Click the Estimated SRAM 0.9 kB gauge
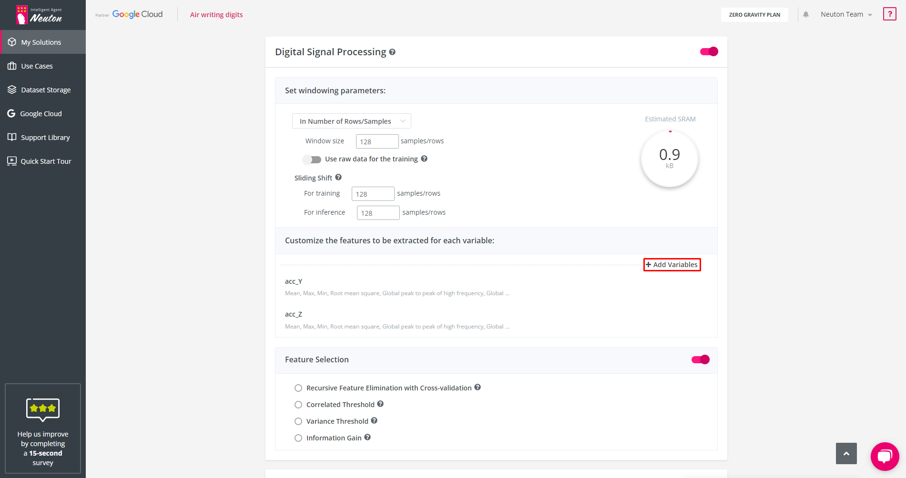 click(670, 159)
